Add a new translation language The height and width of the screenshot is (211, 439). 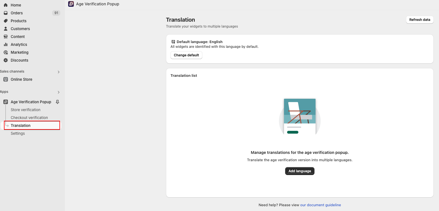pos(300,171)
